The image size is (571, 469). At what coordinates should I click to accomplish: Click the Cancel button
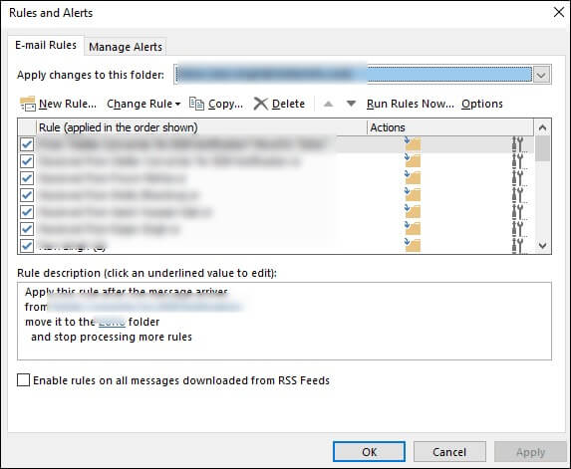click(449, 452)
